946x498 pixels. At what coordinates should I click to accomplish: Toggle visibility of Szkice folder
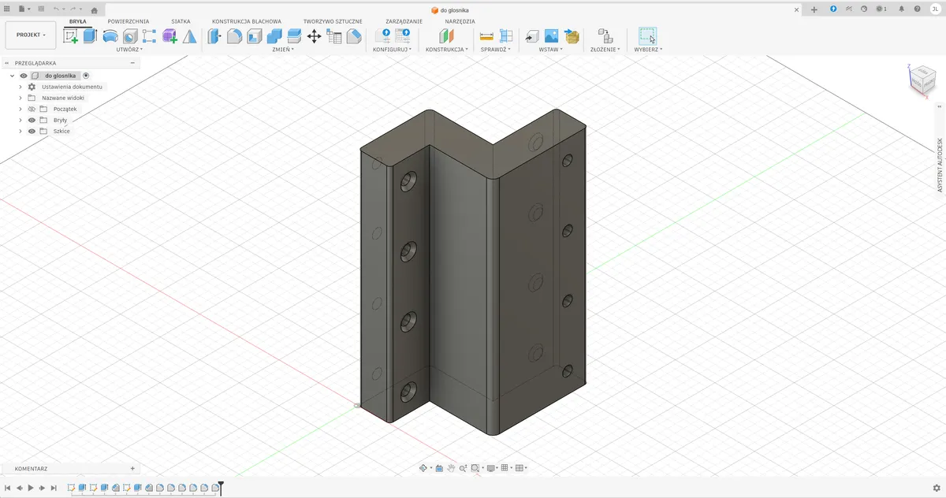[32, 131]
